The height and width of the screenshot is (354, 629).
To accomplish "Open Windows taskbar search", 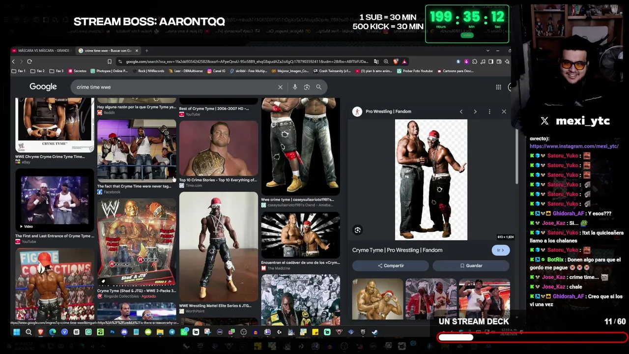I will click(29, 332).
